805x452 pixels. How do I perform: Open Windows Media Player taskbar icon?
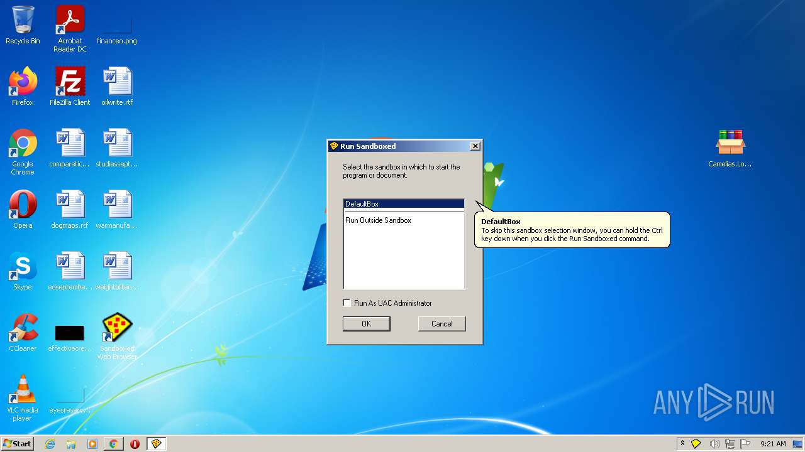92,444
